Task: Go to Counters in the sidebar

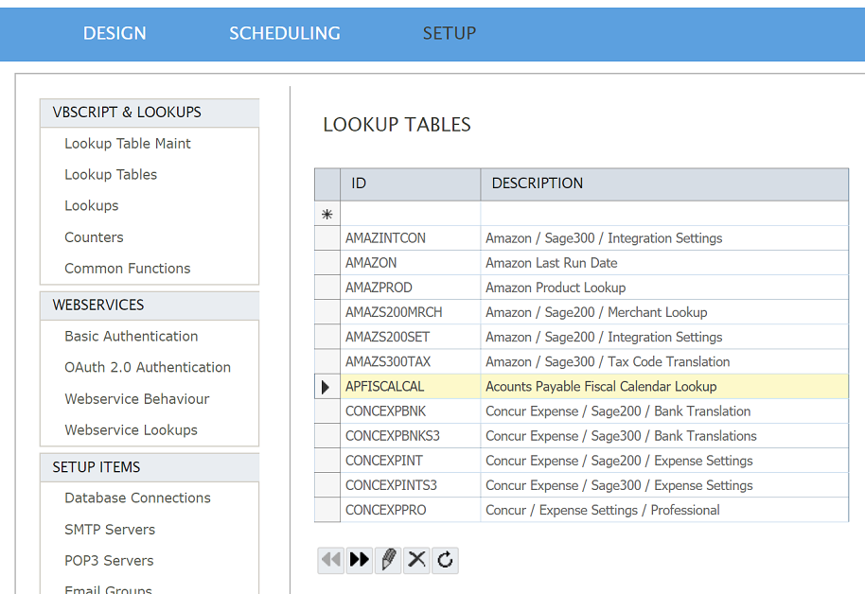Action: tap(94, 237)
